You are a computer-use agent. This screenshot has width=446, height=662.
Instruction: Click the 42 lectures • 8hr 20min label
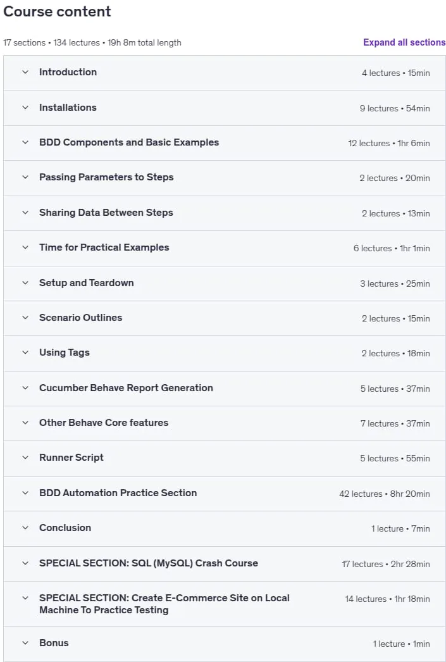(385, 494)
